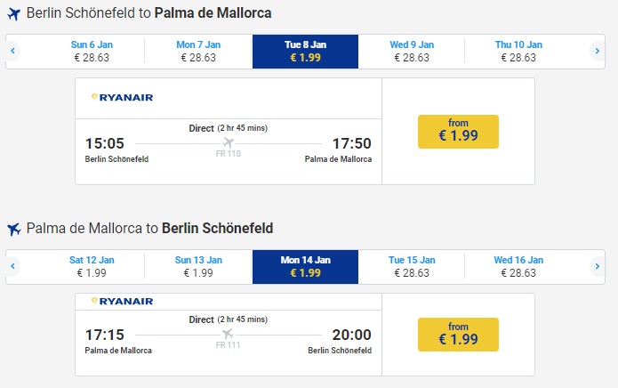Click the outbound next dates arrow
Screen dimensions: 618x388
tap(598, 52)
